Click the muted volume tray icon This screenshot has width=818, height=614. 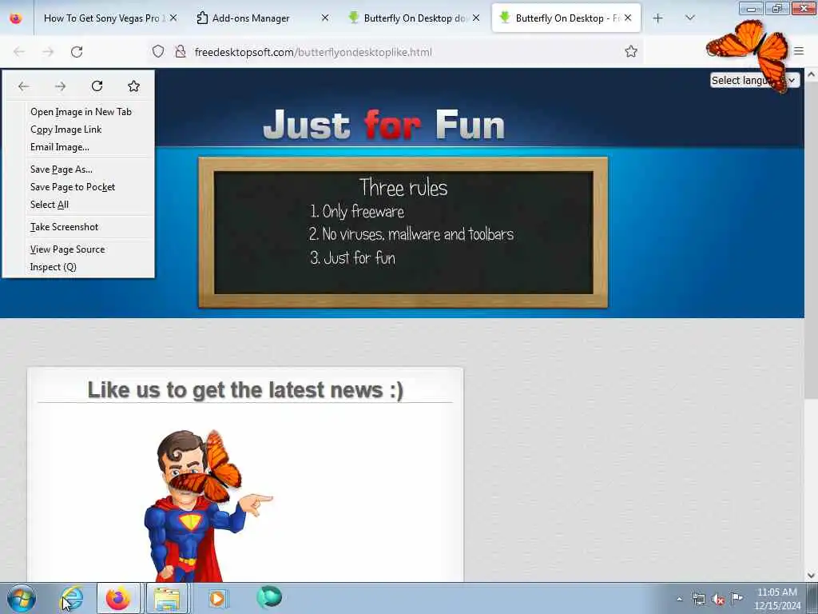pyautogui.click(x=718, y=599)
